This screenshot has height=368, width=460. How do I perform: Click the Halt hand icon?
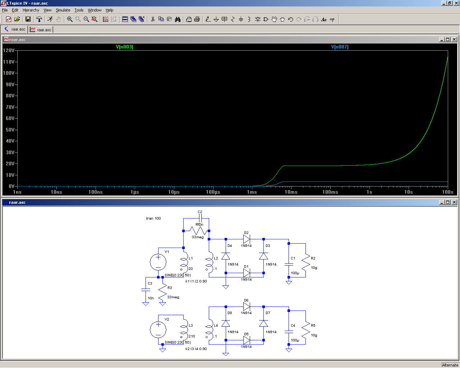click(59, 19)
